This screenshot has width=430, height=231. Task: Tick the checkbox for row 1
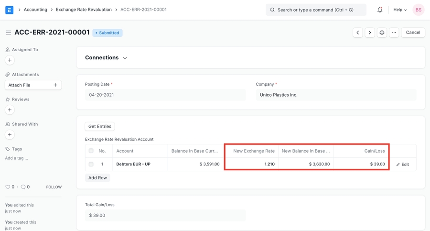point(91,164)
